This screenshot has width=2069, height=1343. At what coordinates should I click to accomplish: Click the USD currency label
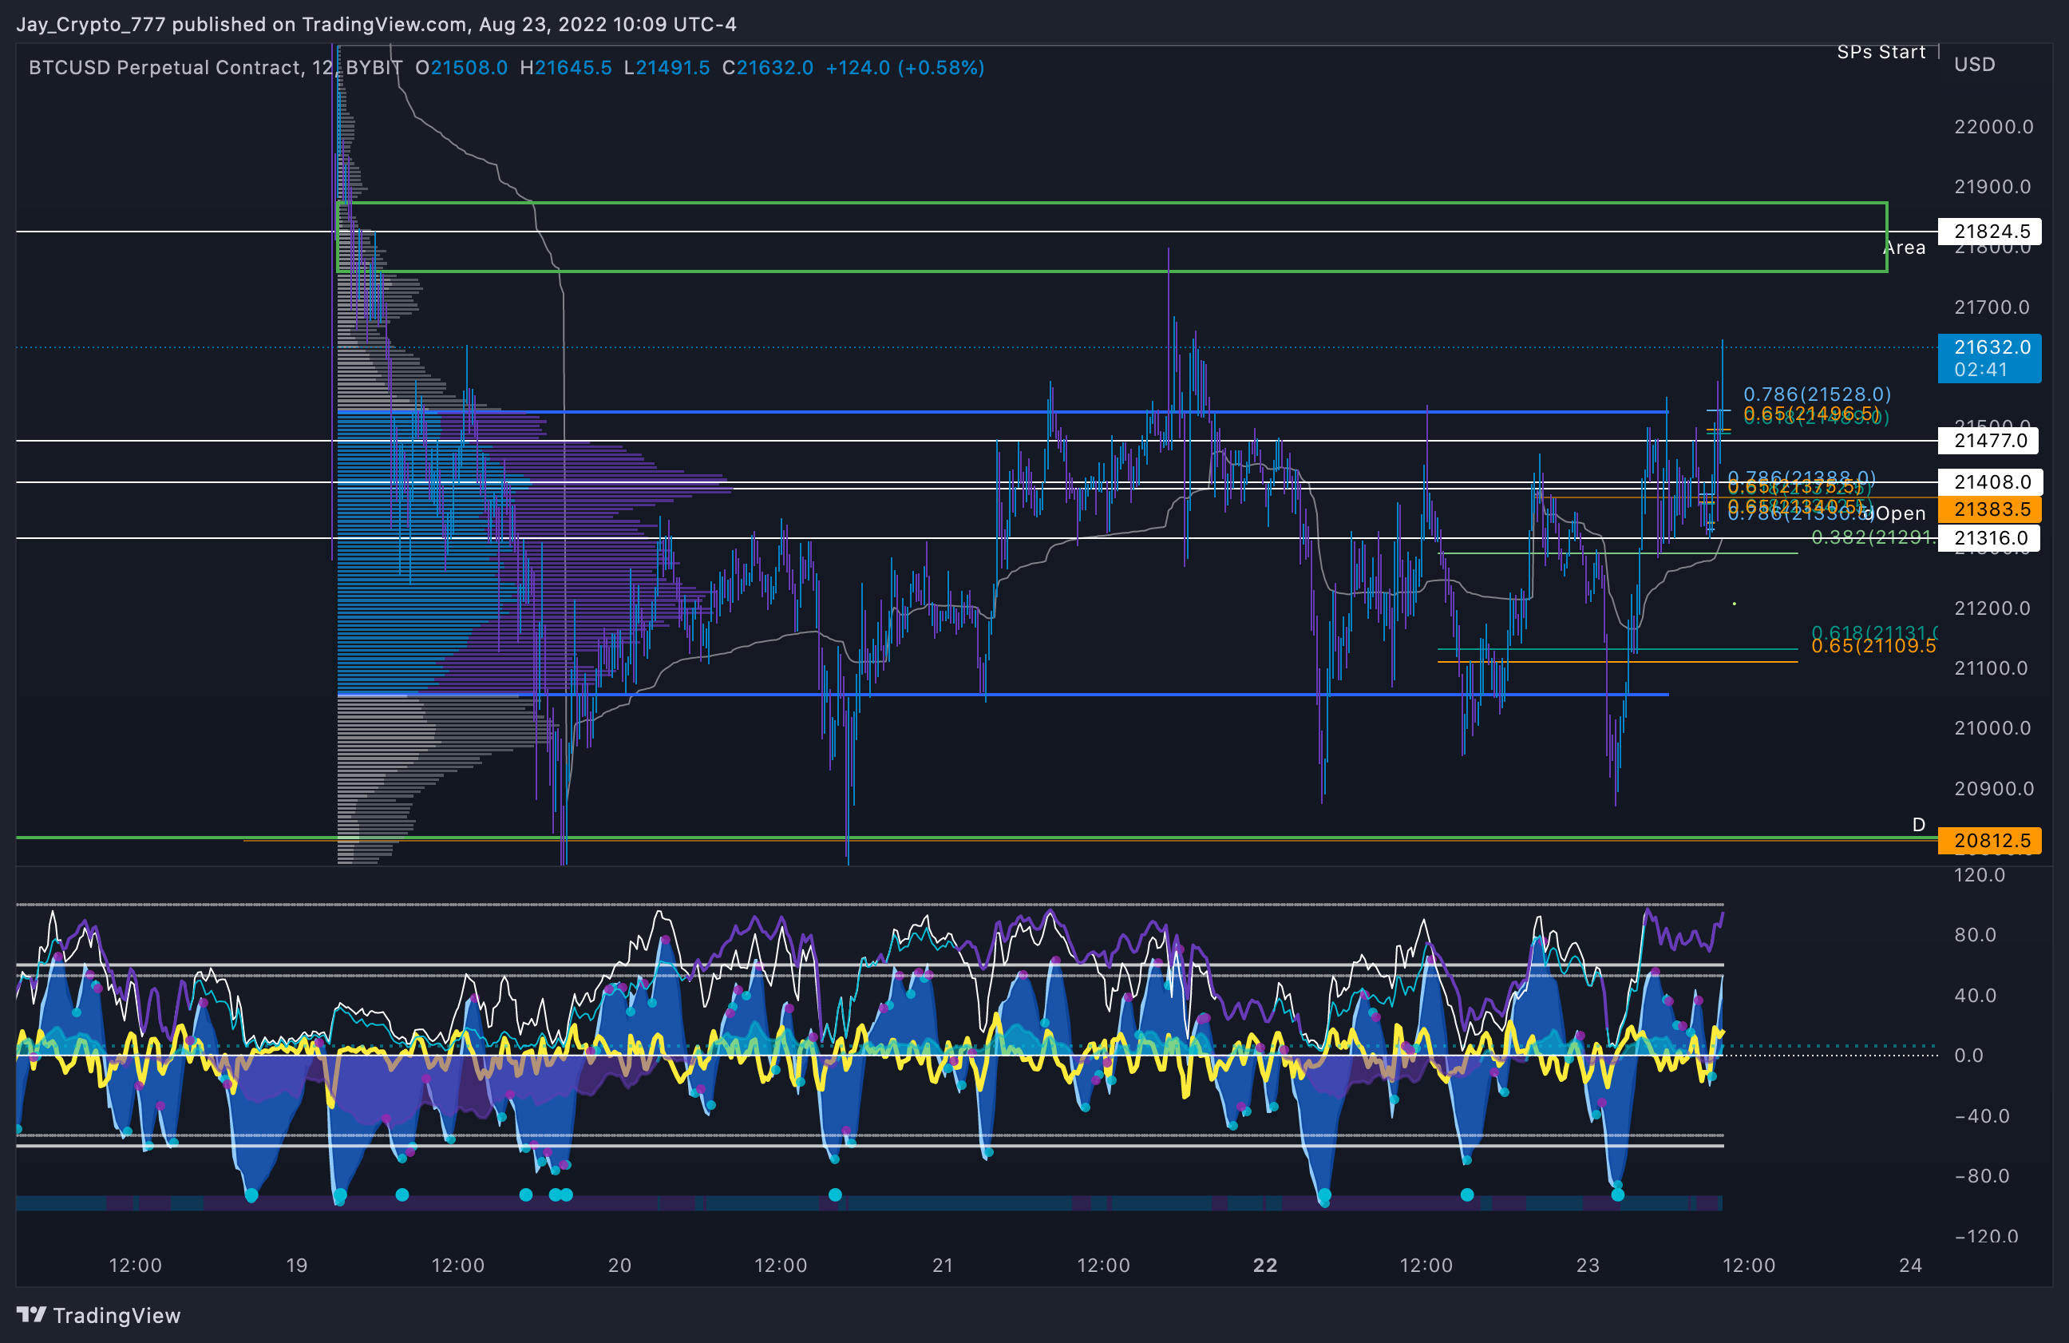point(1974,65)
